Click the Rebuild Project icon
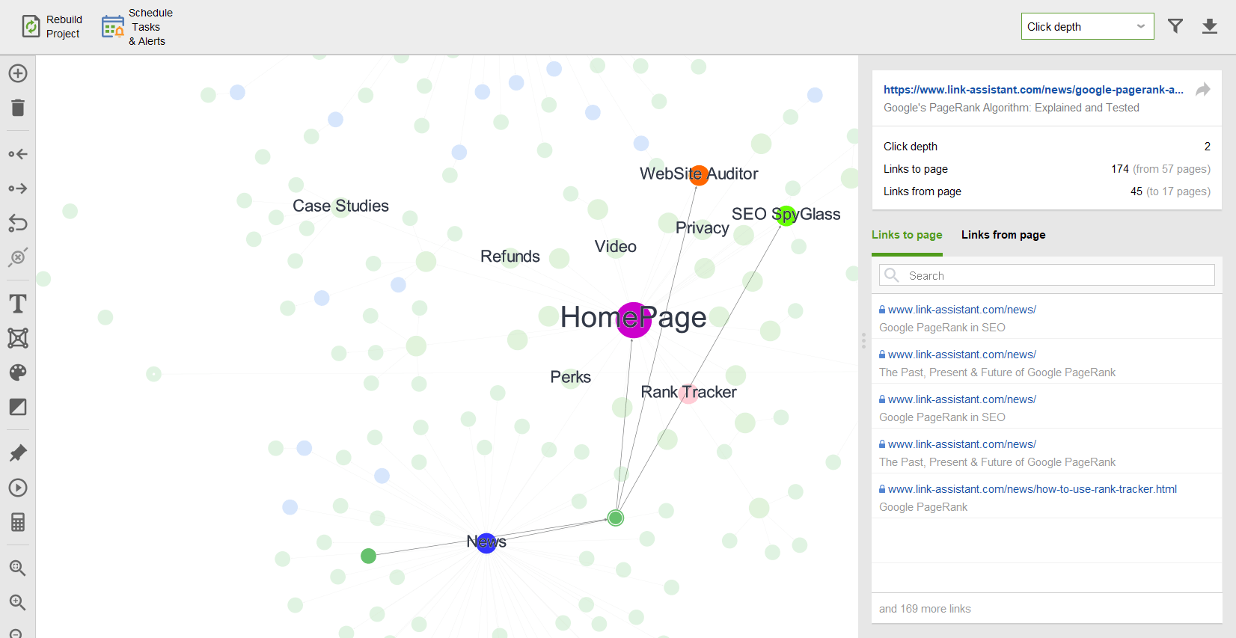Screen dimensions: 1236x638 pos(31,27)
